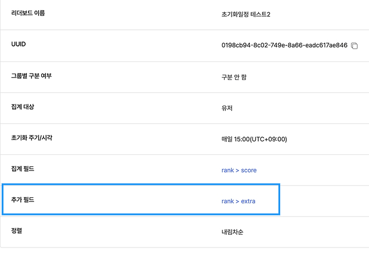
Task: Select the 유저 value text
Action: [x=227, y=108]
